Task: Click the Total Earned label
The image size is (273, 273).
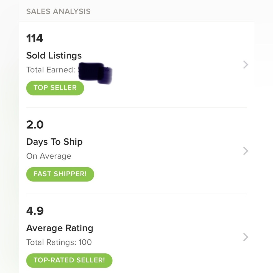Action: pos(51,70)
